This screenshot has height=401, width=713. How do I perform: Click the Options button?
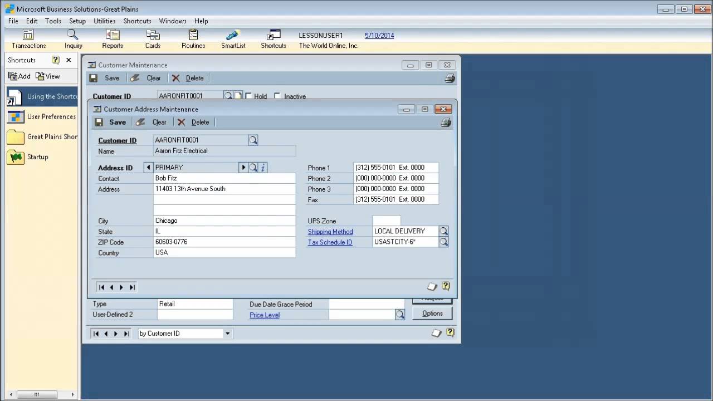point(432,314)
